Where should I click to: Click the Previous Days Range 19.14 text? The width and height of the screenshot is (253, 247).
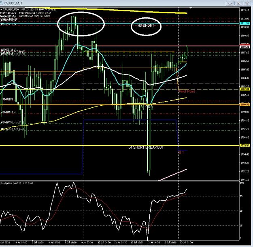35,13
